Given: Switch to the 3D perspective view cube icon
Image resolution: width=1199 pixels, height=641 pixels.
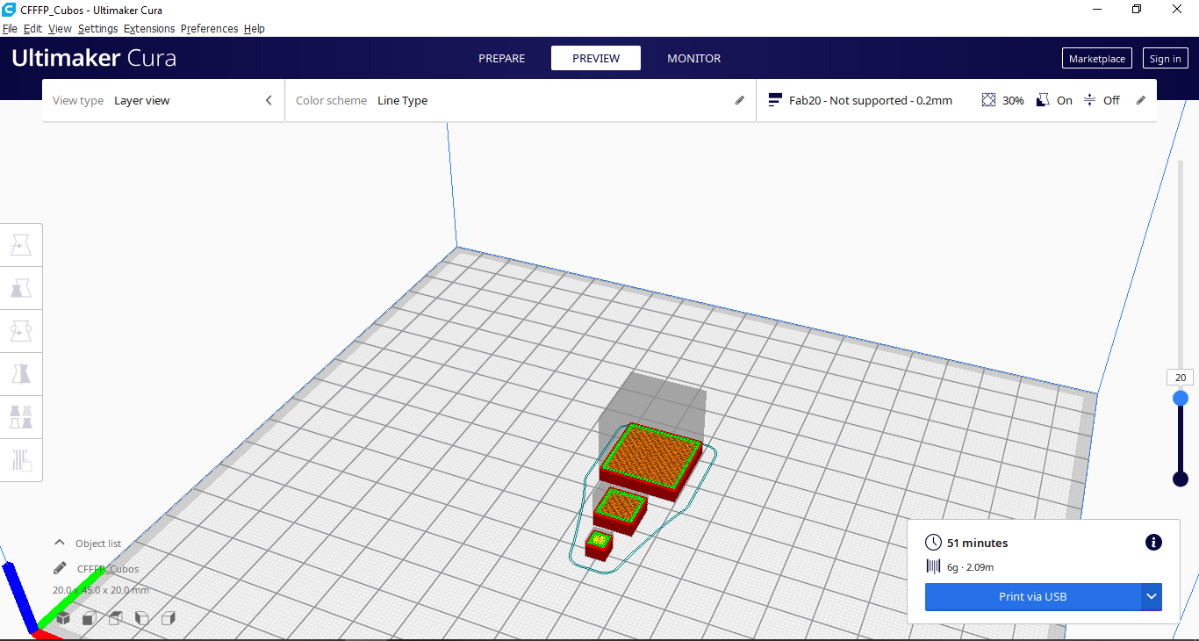Looking at the screenshot, I should [62, 618].
